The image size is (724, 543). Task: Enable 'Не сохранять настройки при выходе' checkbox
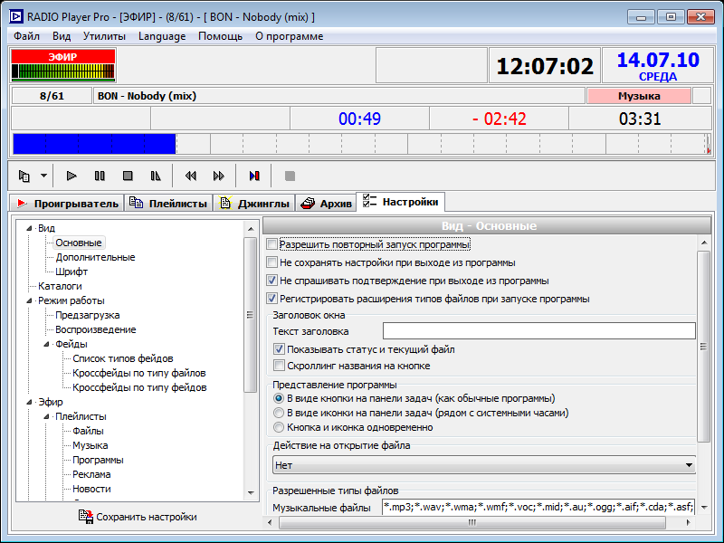272,262
